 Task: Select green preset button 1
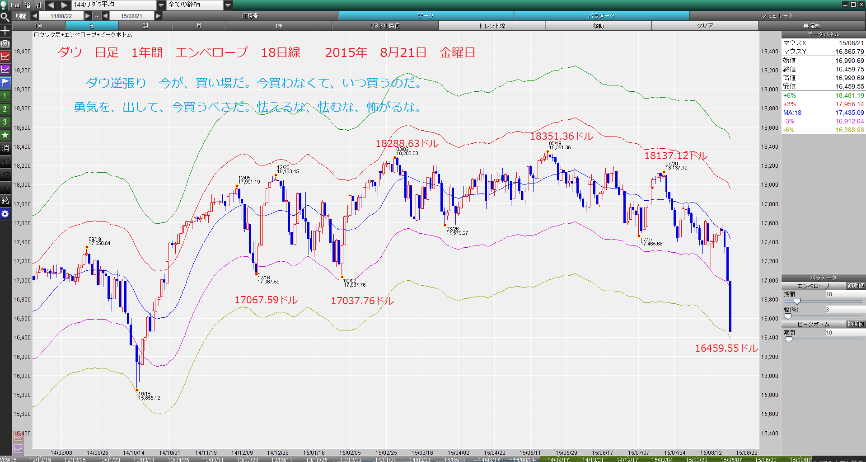tap(5, 96)
